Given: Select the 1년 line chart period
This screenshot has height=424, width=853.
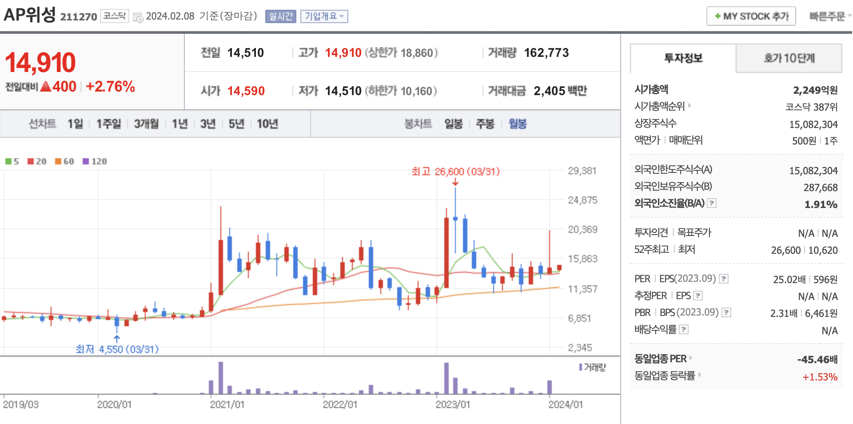Looking at the screenshot, I should [180, 124].
